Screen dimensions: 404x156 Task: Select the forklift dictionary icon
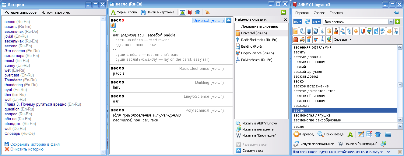302,39
